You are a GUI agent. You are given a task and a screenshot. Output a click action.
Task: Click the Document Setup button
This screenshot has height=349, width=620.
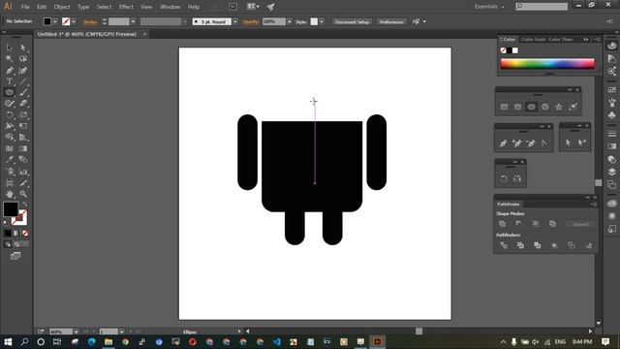[352, 21]
